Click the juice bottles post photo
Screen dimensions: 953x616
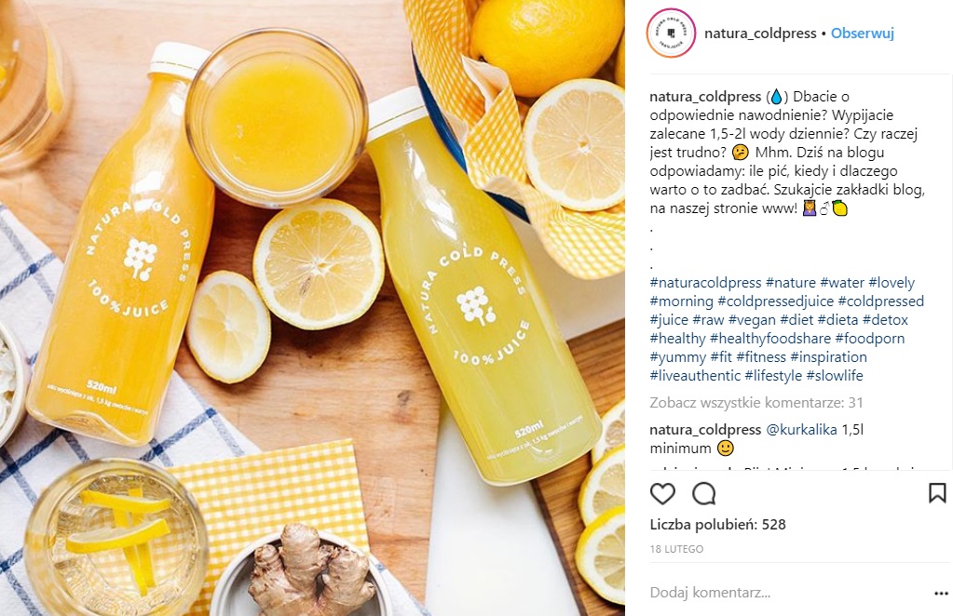pyautogui.click(x=312, y=308)
